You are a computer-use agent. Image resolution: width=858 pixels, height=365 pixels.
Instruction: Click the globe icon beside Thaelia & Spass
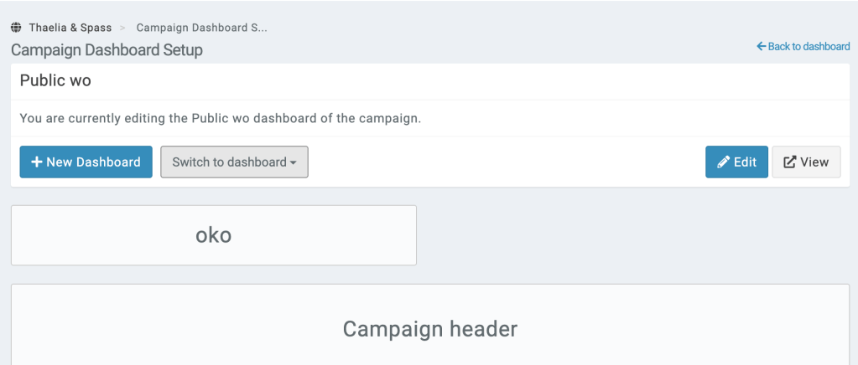point(16,28)
